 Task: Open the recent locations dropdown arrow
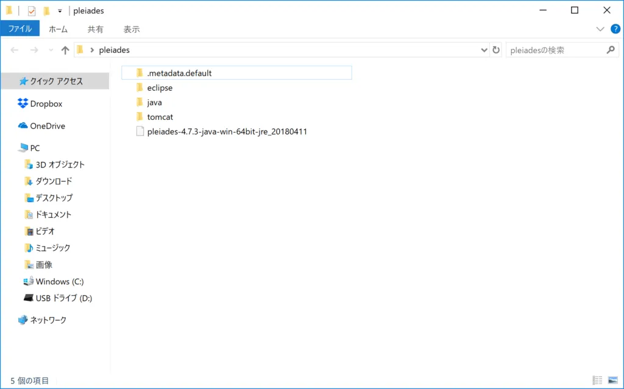click(51, 50)
